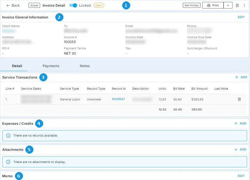Open the three-dot more options menu
Image resolution: width=250 pixels, height=180 pixels.
pos(244,6)
